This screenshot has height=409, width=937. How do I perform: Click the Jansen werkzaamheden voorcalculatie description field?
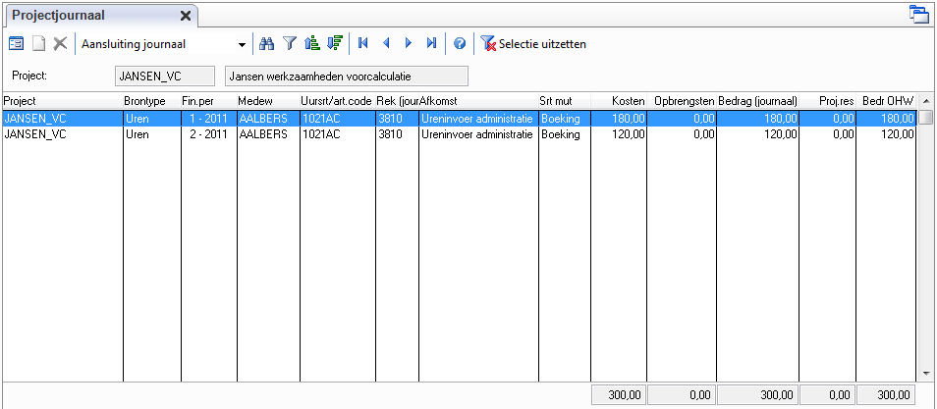tap(346, 77)
